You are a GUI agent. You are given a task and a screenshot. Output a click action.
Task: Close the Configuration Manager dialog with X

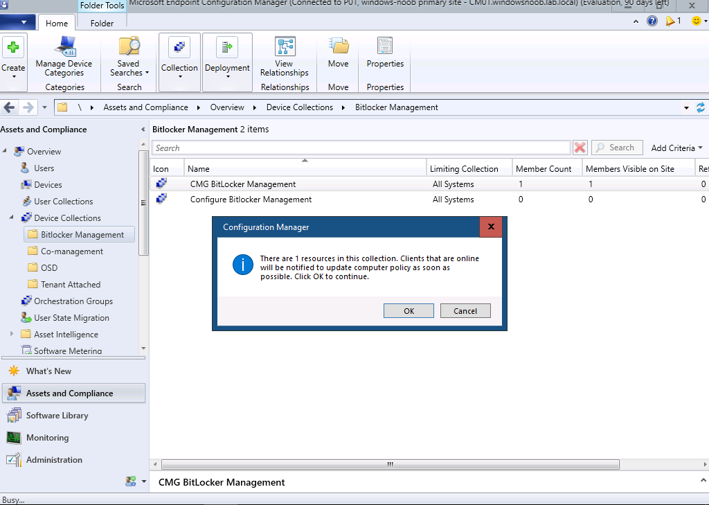click(x=491, y=227)
